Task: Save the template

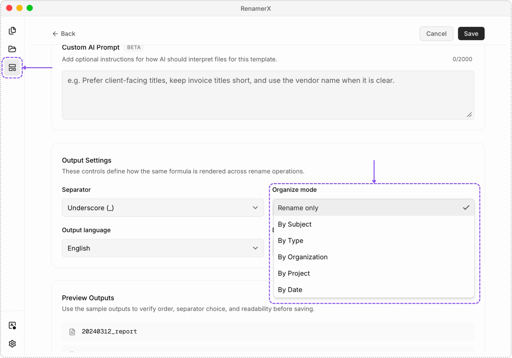Action: [x=471, y=33]
